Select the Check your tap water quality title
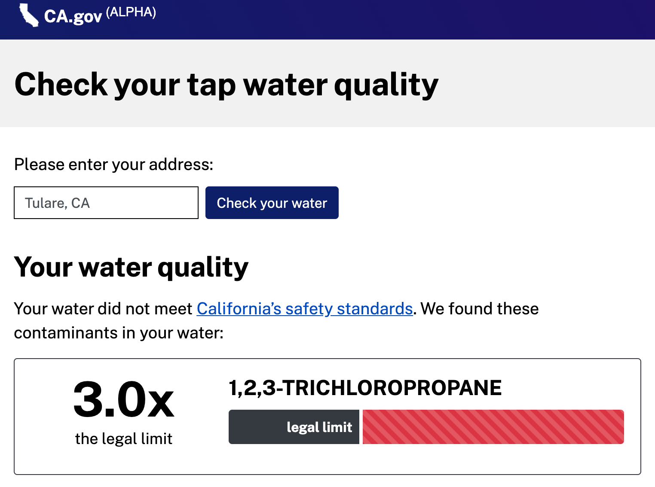This screenshot has height=487, width=655. (x=226, y=85)
